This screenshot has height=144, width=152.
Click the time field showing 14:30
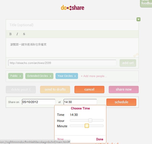[x=80, y=102]
